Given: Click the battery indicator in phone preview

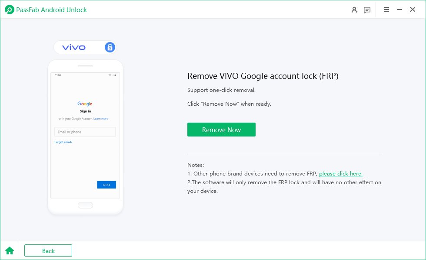Looking at the screenshot, I should (x=115, y=75).
